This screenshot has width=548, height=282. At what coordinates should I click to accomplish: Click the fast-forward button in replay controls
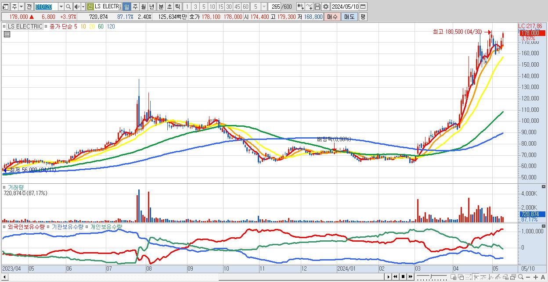(411, 277)
